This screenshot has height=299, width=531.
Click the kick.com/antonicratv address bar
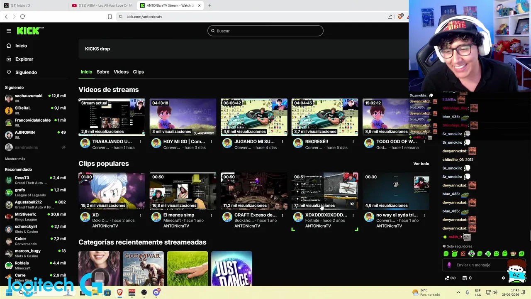coord(144,17)
